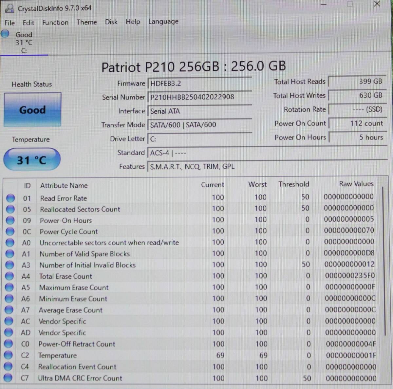Click the status icon for Maximum Erase Count

pyautogui.click(x=9, y=287)
